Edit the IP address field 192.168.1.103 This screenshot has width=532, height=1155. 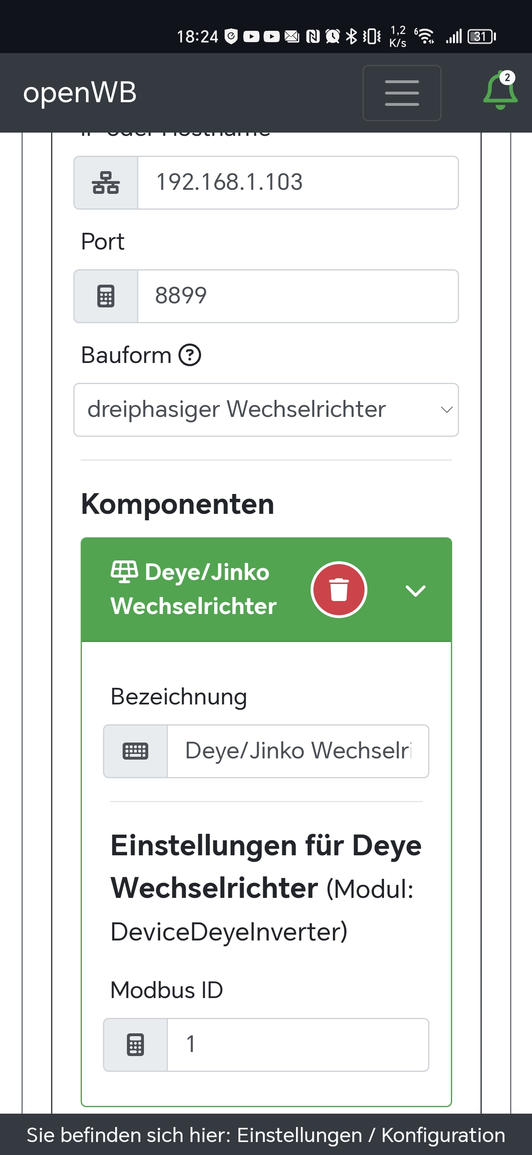point(297,183)
